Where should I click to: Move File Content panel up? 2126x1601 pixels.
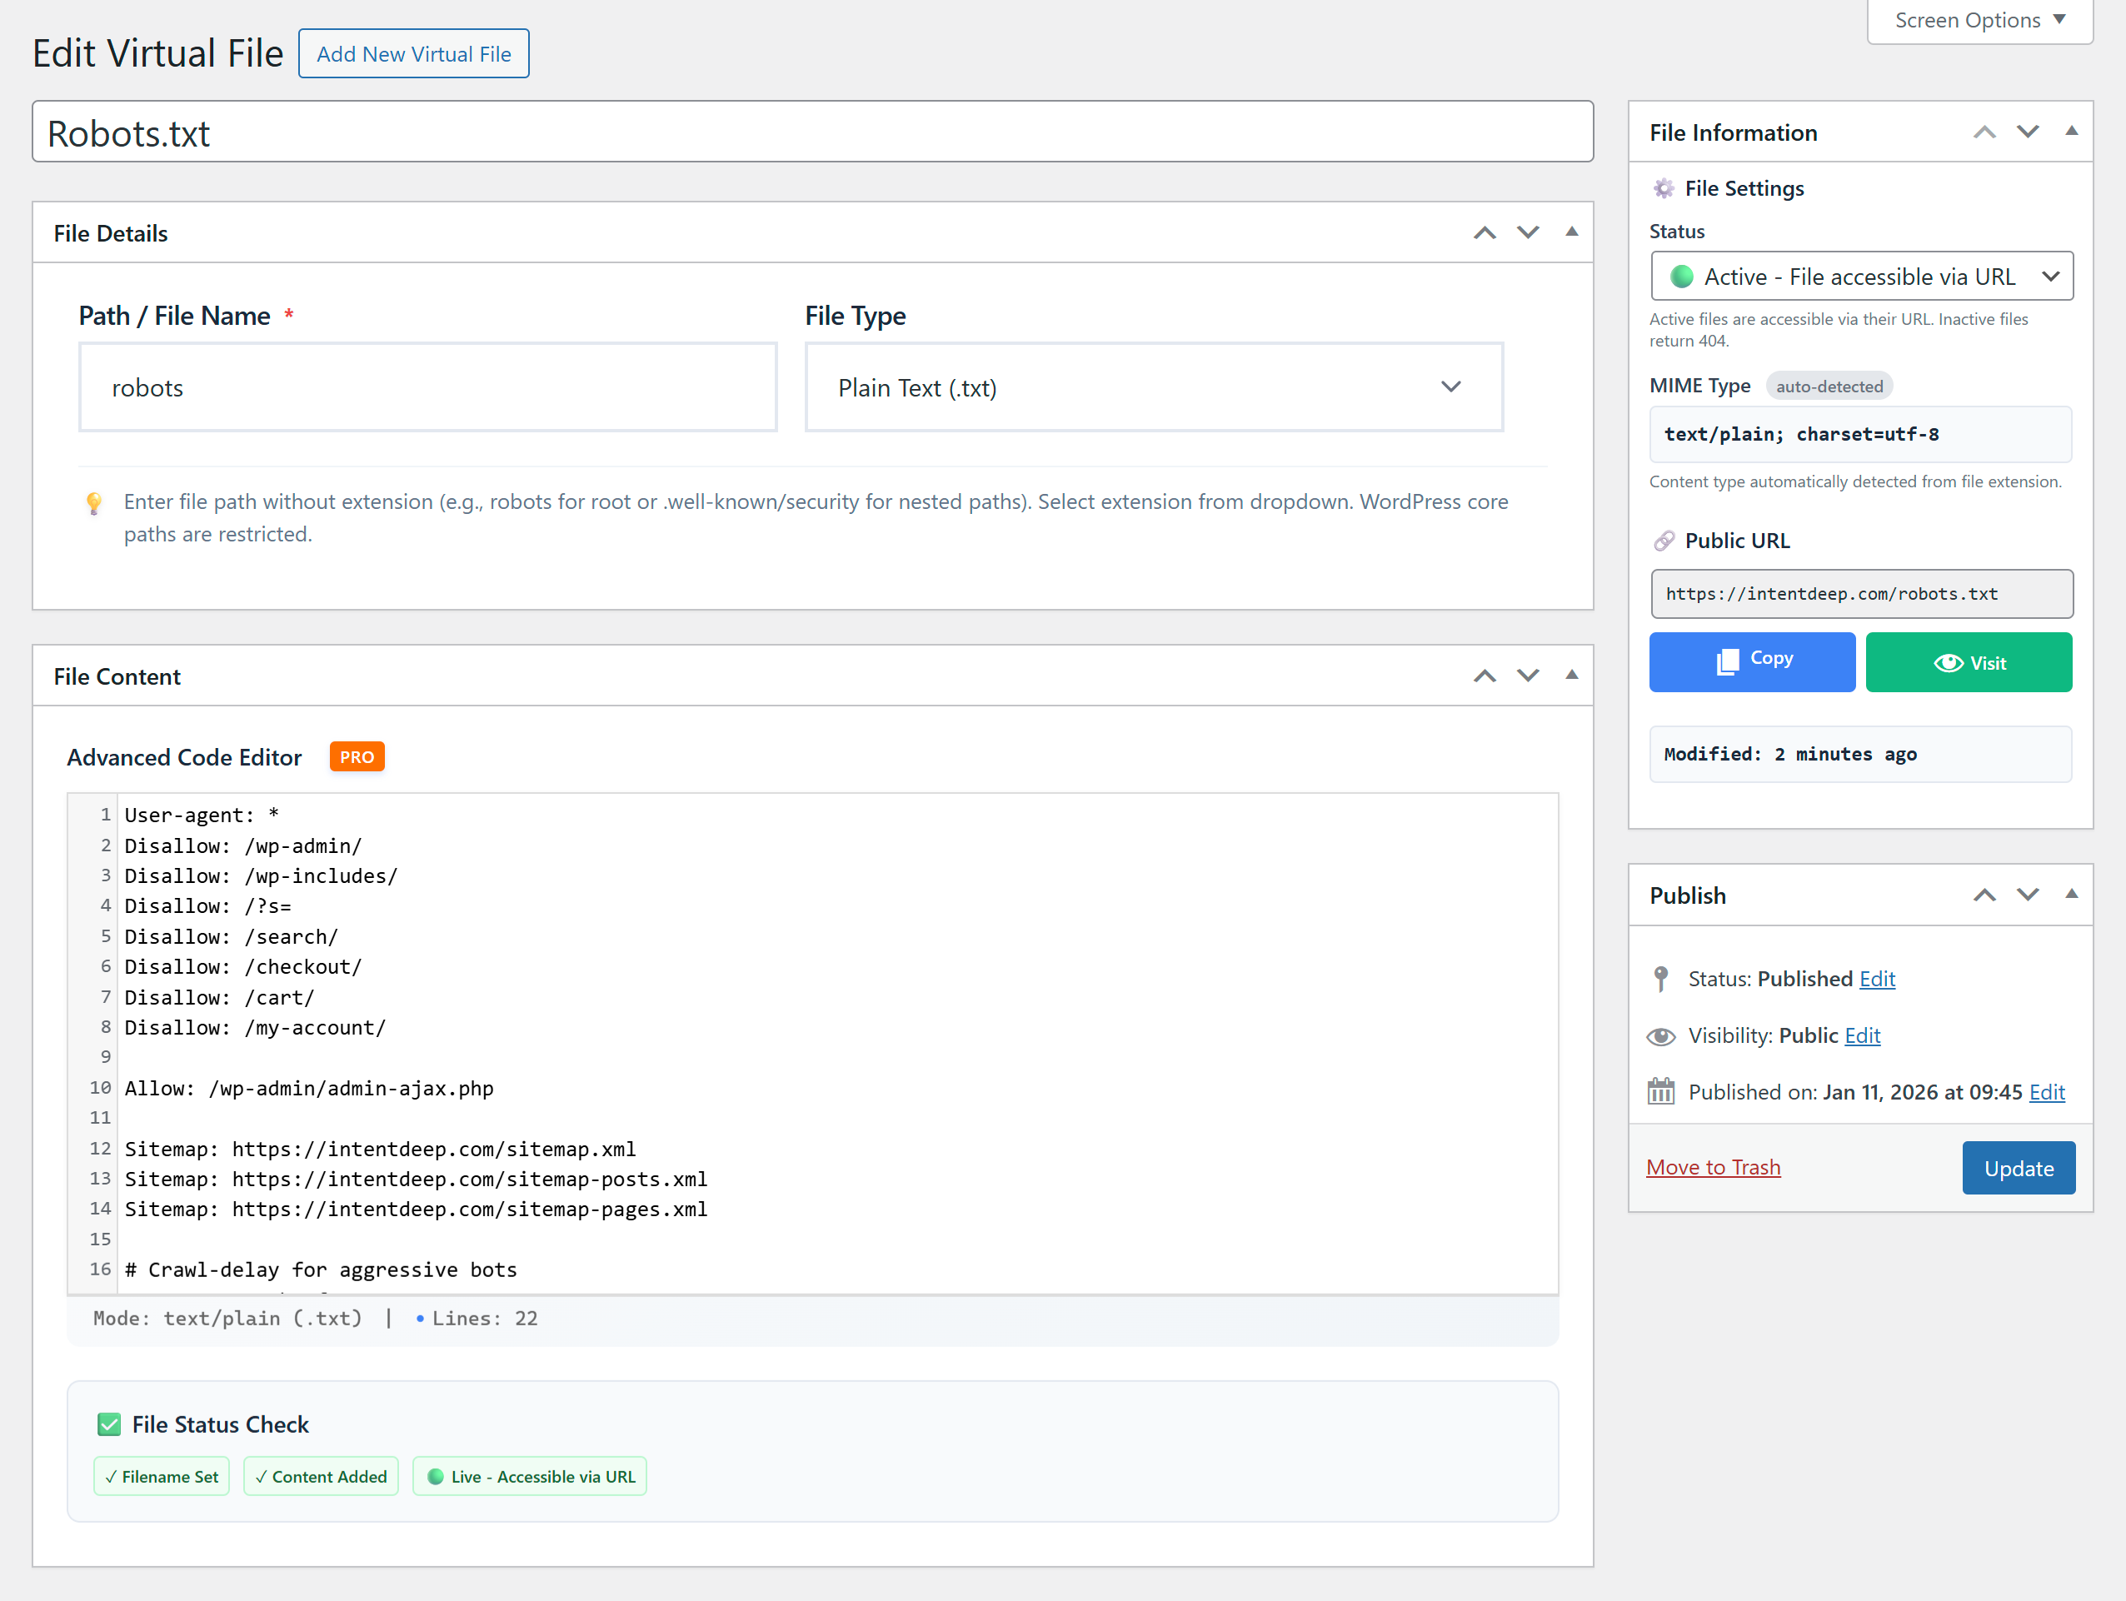(x=1484, y=676)
